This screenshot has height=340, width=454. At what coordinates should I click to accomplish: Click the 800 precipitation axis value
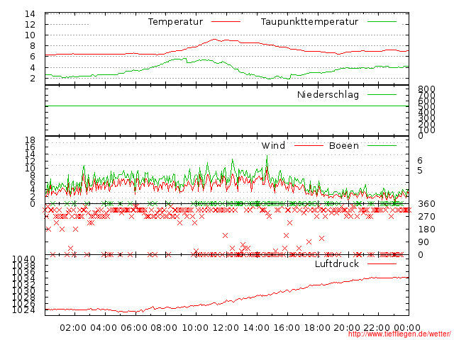426,89
